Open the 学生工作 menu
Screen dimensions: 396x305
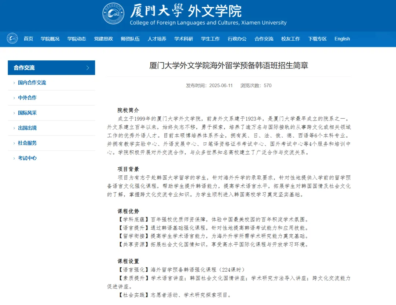tap(210, 39)
